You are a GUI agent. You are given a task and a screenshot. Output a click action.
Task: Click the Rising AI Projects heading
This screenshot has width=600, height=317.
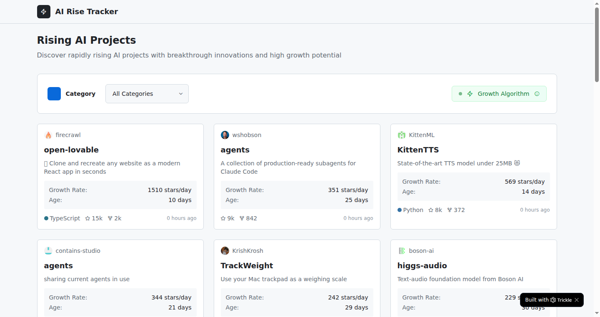tap(86, 40)
